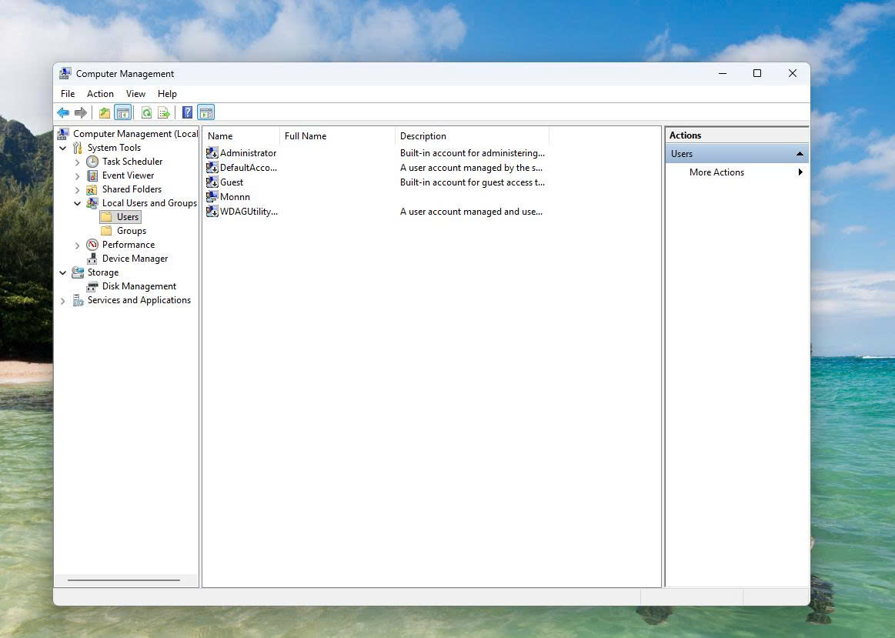The height and width of the screenshot is (638, 895).
Task: Click the Back arrow toolbar icon
Action: coord(63,113)
